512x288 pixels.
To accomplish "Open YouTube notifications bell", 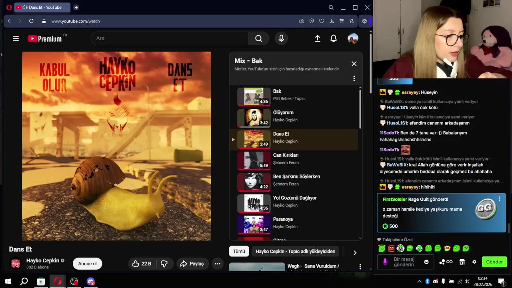I will click(334, 38).
